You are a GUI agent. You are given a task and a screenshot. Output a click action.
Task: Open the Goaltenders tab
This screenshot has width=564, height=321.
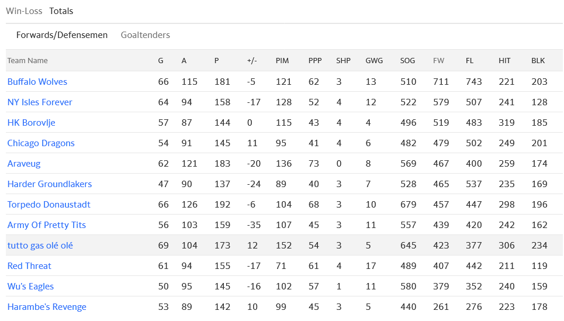click(x=146, y=35)
